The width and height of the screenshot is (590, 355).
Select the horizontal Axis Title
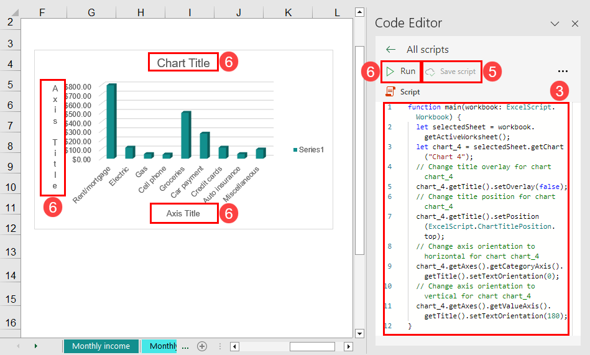[x=183, y=213]
